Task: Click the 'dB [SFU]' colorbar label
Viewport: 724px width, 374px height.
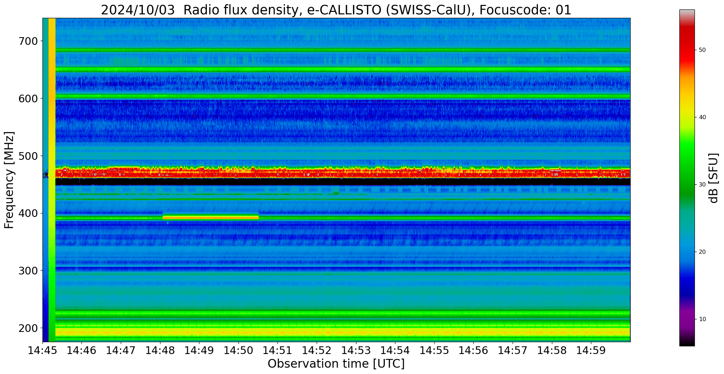Action: click(713, 178)
